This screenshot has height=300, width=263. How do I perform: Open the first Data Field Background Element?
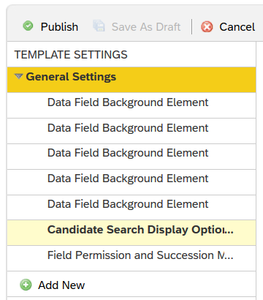(x=131, y=105)
